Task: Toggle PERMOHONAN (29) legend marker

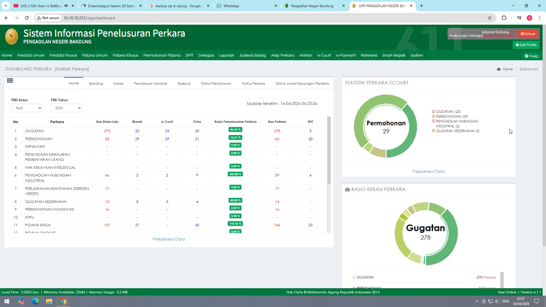Action: coord(433,116)
